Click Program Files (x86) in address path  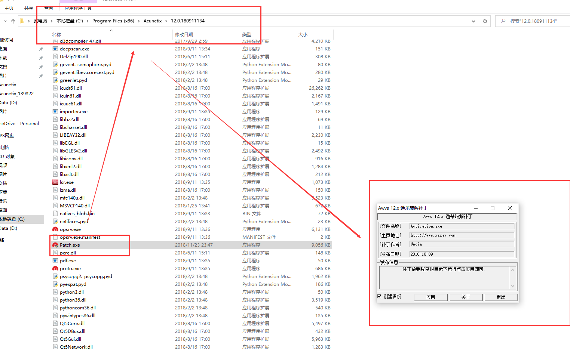(x=113, y=21)
